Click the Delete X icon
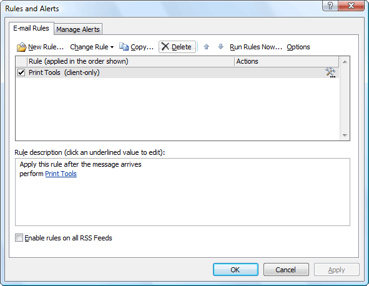The height and width of the screenshot is (286, 369). coord(165,46)
